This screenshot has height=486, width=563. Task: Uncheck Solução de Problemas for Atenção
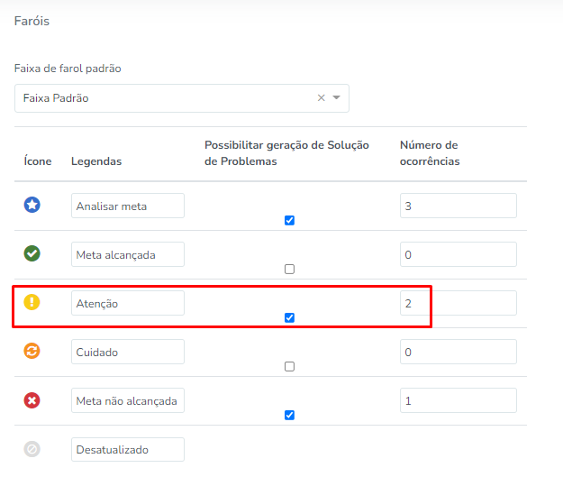[289, 317]
